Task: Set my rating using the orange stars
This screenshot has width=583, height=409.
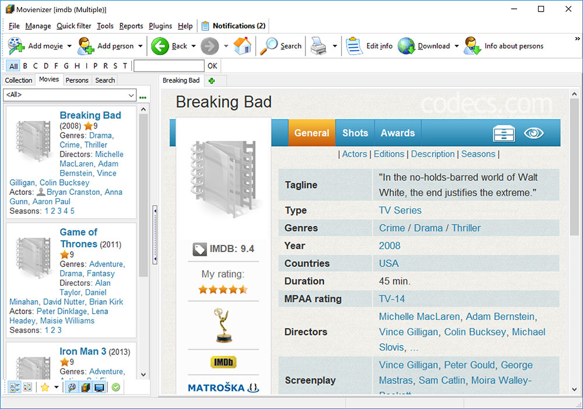Action: pos(223,290)
